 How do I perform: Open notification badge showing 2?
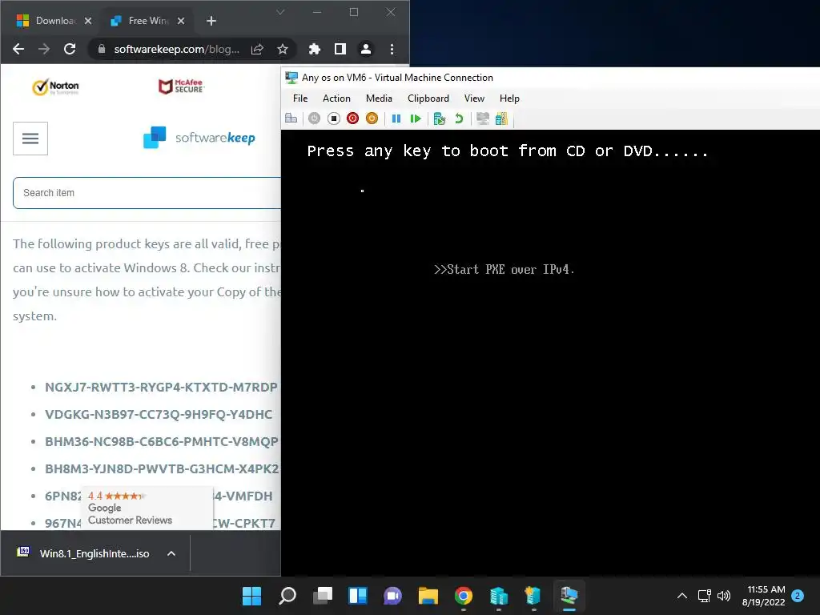pos(798,596)
